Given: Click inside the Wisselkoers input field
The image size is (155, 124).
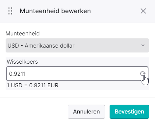Looking at the screenshot, I should pos(77,73).
